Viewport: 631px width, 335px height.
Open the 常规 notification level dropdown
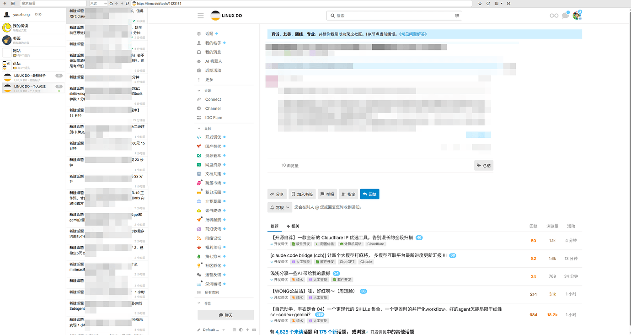coord(280,207)
